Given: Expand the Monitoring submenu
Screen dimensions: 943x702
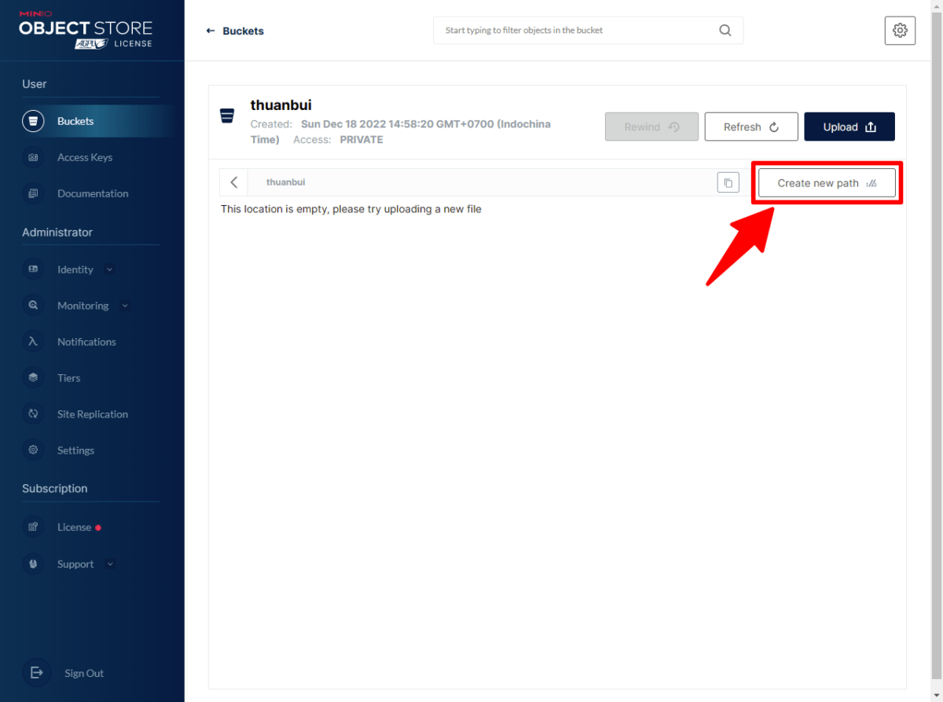Looking at the screenshot, I should coord(124,306).
